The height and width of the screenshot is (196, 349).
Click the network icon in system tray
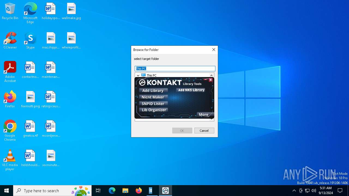[x=307, y=191]
